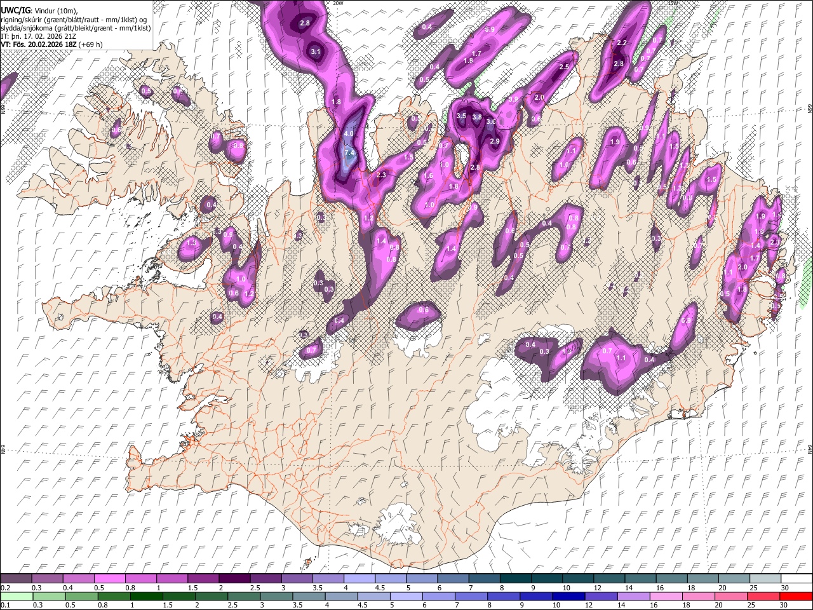Pick the light pink swatch between 16 and 18, bottom row
Viewport: 813px width, 610px height.
click(665, 596)
